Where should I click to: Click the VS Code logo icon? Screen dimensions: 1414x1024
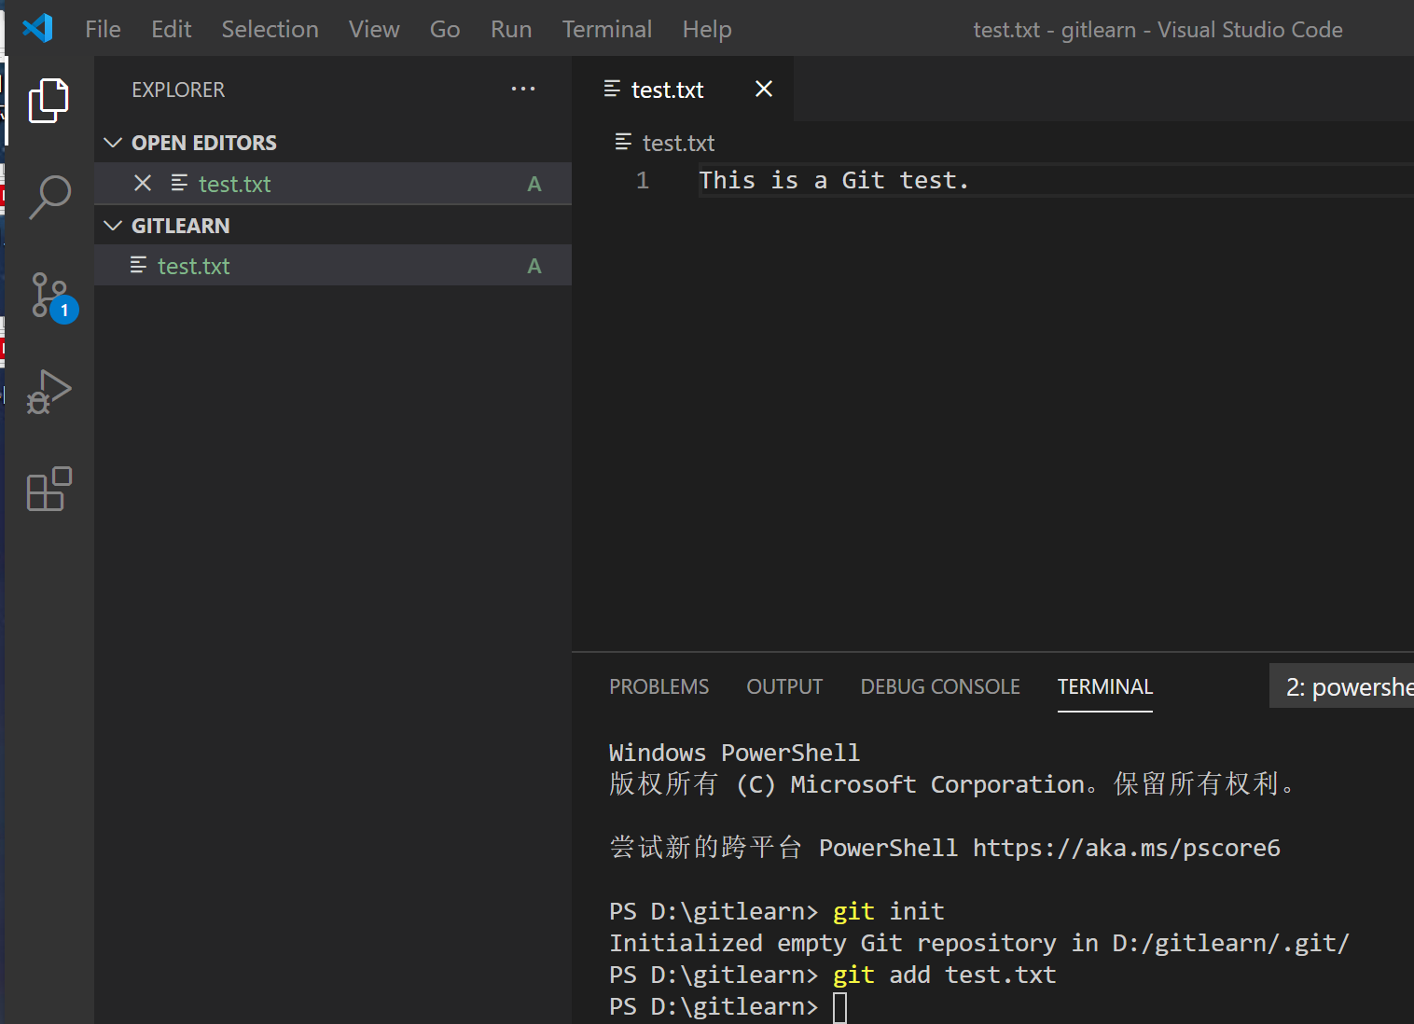click(x=37, y=29)
